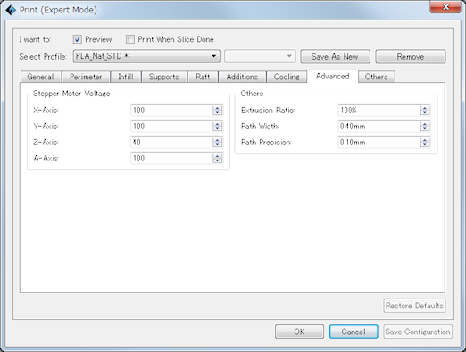Decrease Extrusion Ratio with down arrow
The image size is (466, 352).
pyautogui.click(x=425, y=113)
